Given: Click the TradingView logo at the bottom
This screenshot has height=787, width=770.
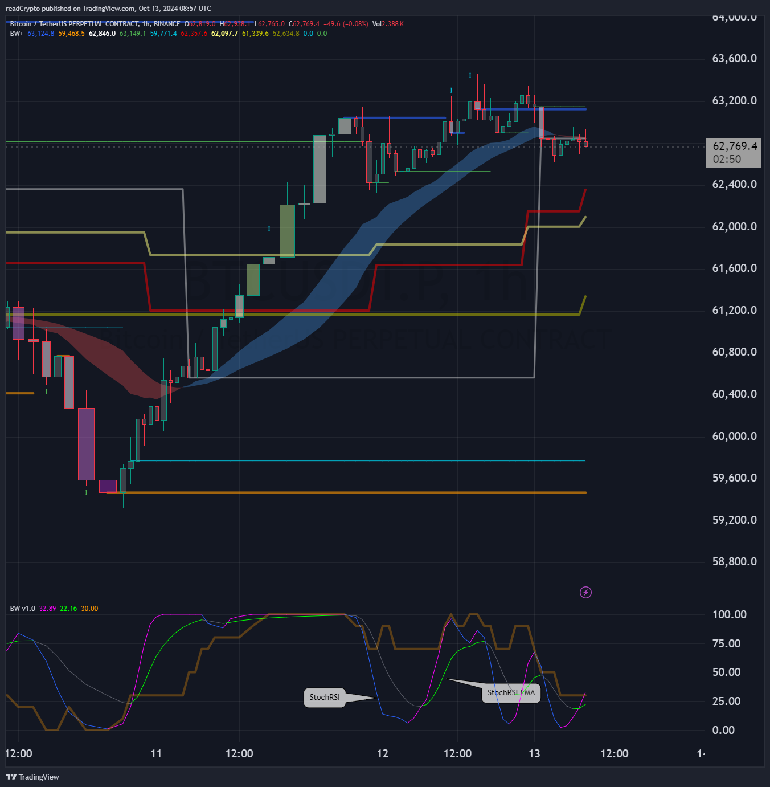Looking at the screenshot, I should point(32,777).
